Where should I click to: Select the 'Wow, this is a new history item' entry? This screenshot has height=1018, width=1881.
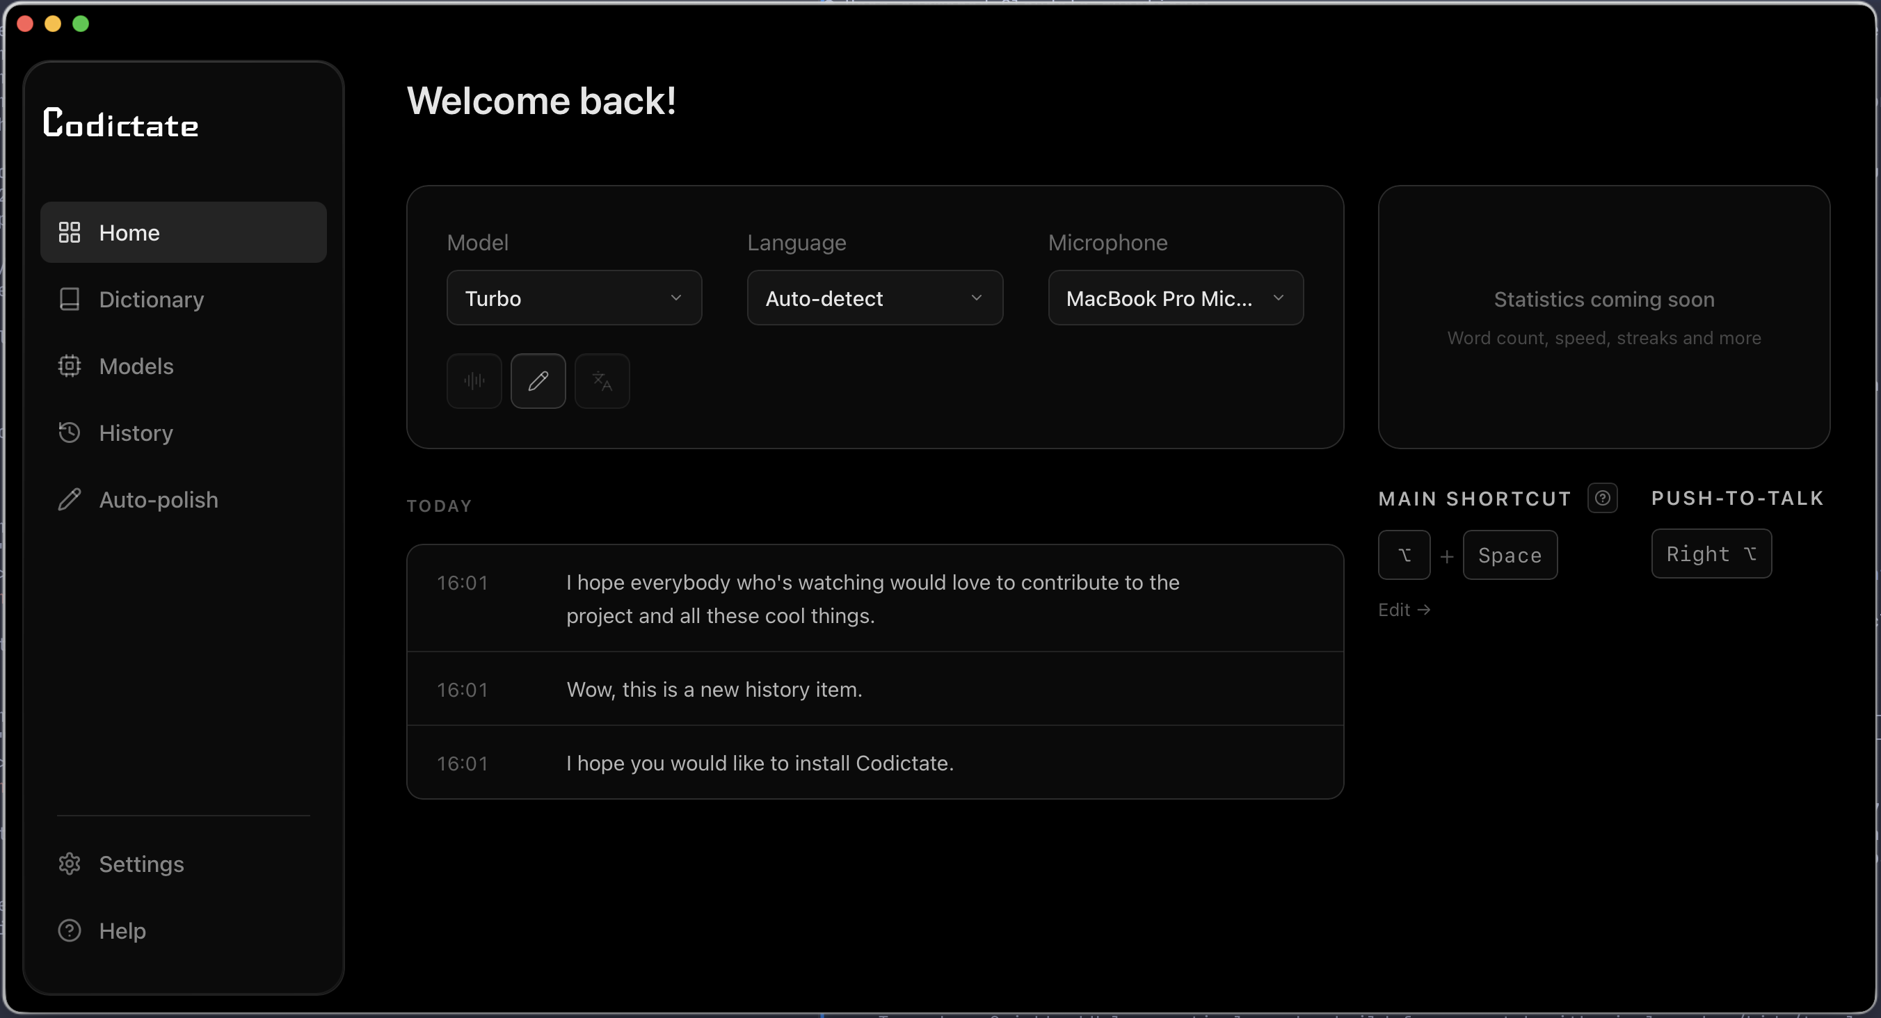[875, 689]
